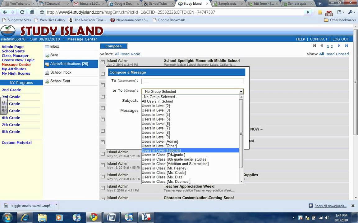358x223 pixels.
Task: Collapse the Group dropdown arrow
Action: (241, 91)
